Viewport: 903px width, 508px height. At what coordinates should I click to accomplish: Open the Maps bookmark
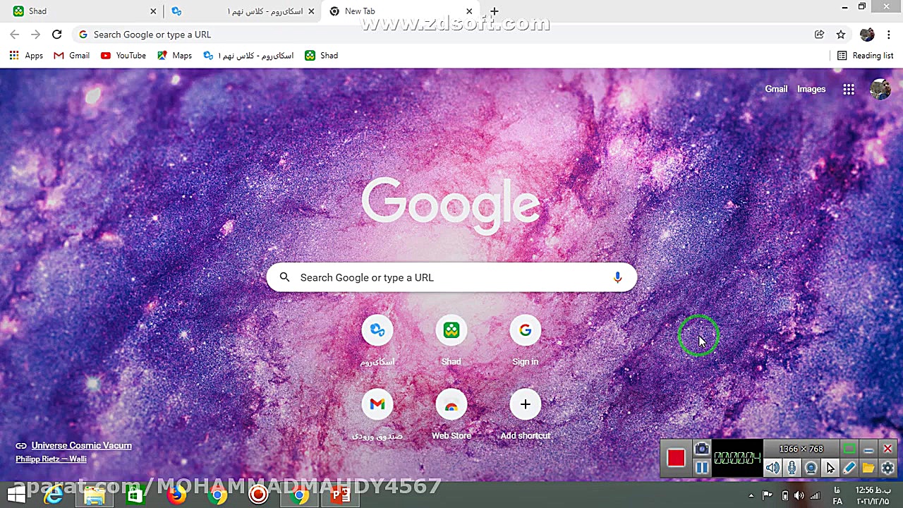click(175, 56)
